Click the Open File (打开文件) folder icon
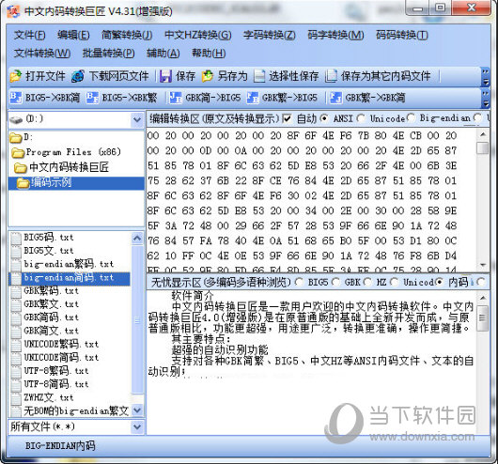Viewport: 498px width, 464px height. (16, 76)
